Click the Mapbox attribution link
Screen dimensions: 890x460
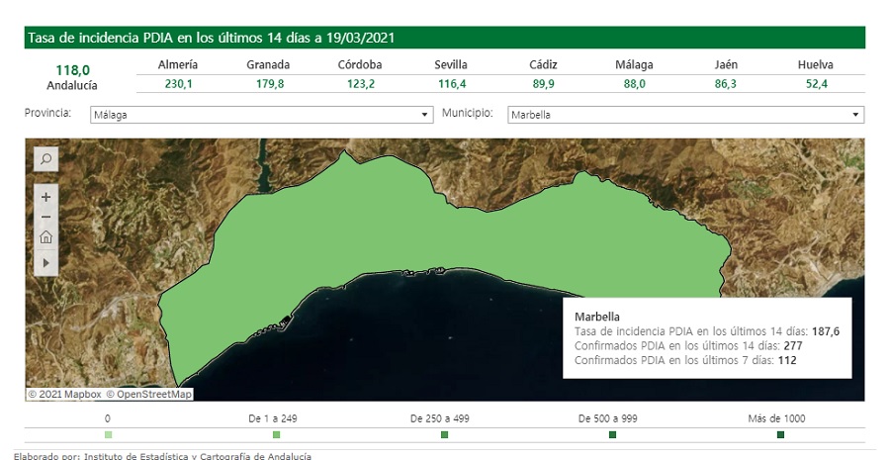64,394
